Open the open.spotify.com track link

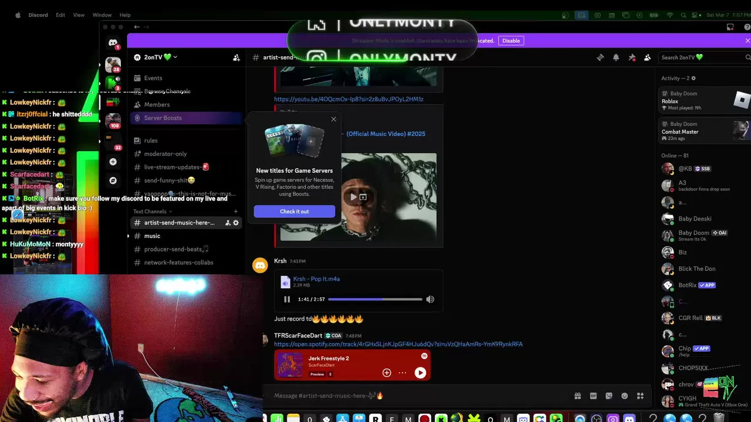click(398, 344)
